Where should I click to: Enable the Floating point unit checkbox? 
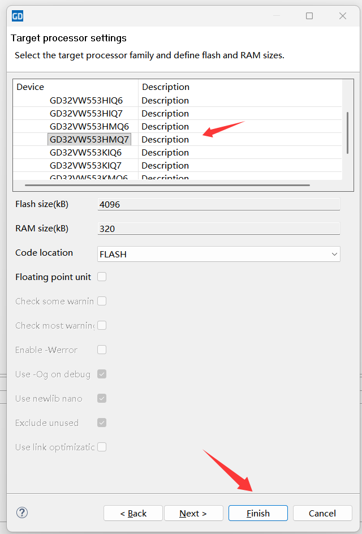tap(102, 277)
